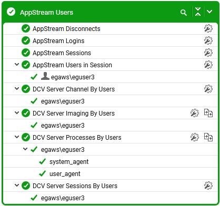Select the AppStream Disconnects test

[x=66, y=29]
